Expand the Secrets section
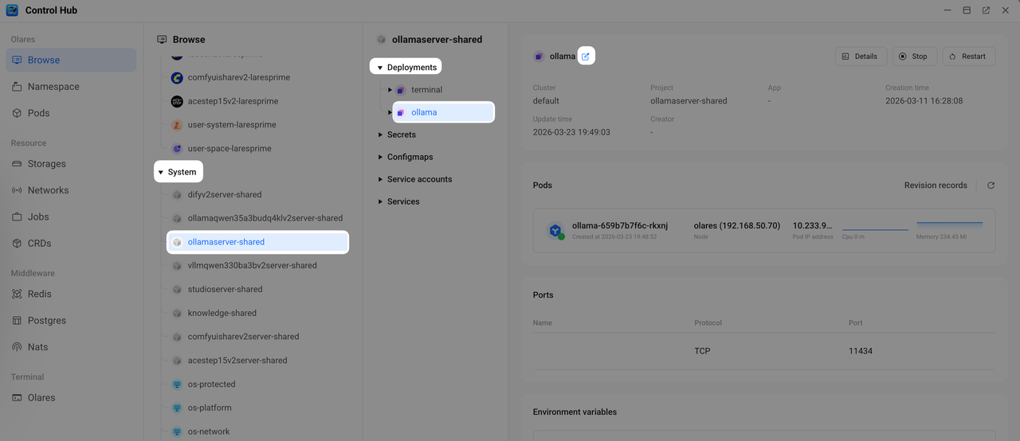Screen dimensions: 1020x441 tap(380, 135)
